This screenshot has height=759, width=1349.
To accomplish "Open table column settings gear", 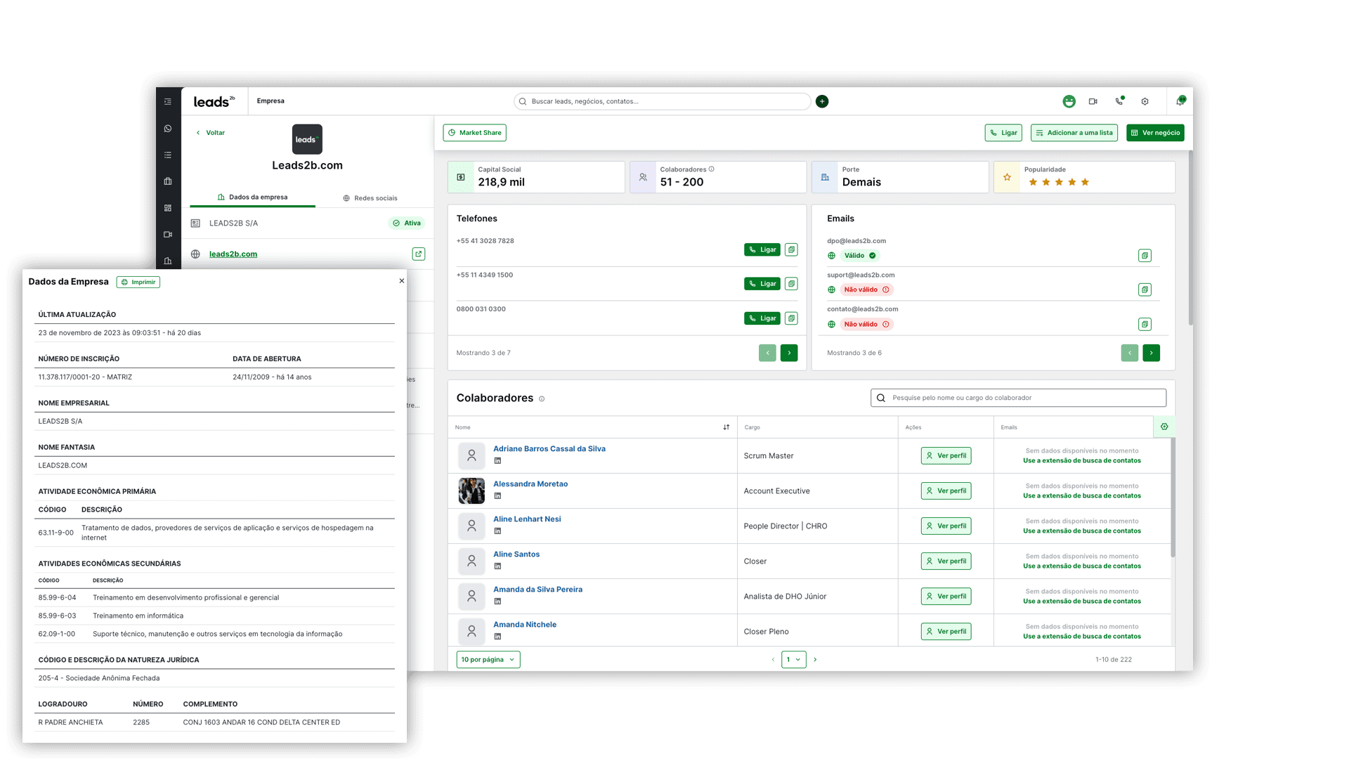I will pos(1164,427).
